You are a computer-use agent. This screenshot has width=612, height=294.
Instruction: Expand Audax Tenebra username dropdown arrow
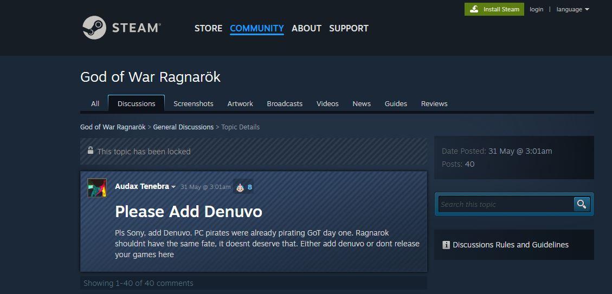(173, 187)
